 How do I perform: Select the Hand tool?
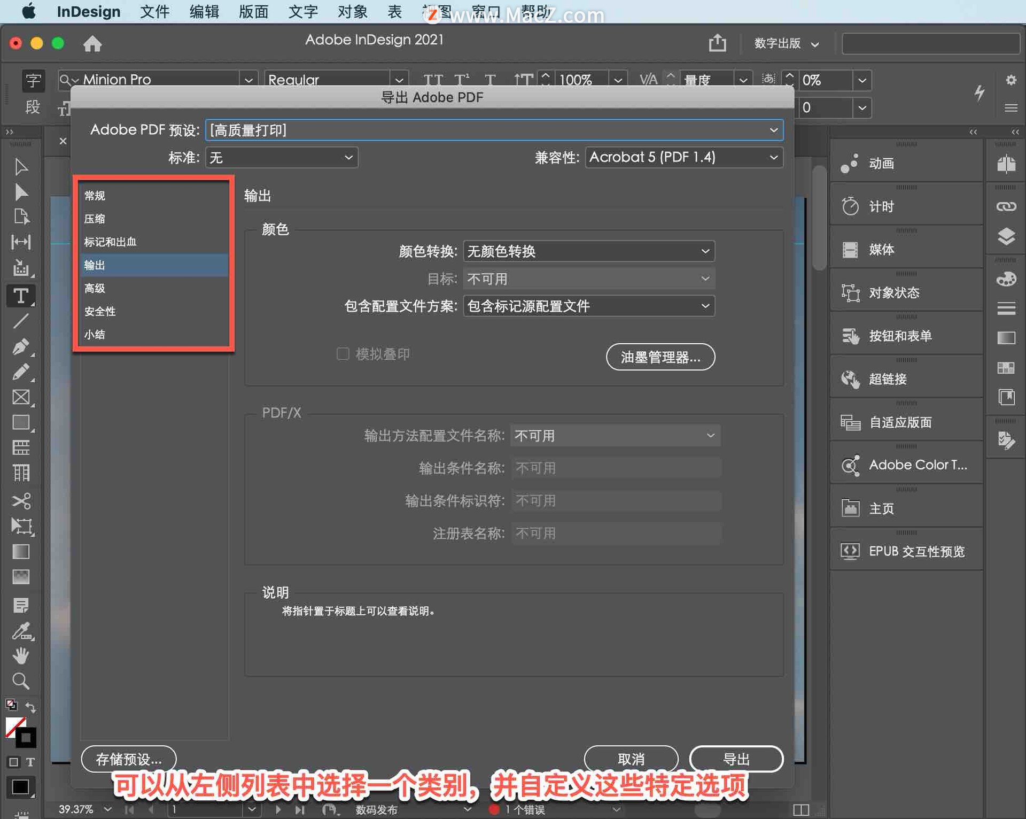coord(21,655)
